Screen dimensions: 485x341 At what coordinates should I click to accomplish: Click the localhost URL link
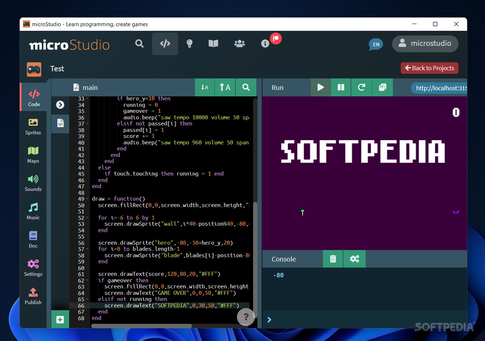point(439,88)
